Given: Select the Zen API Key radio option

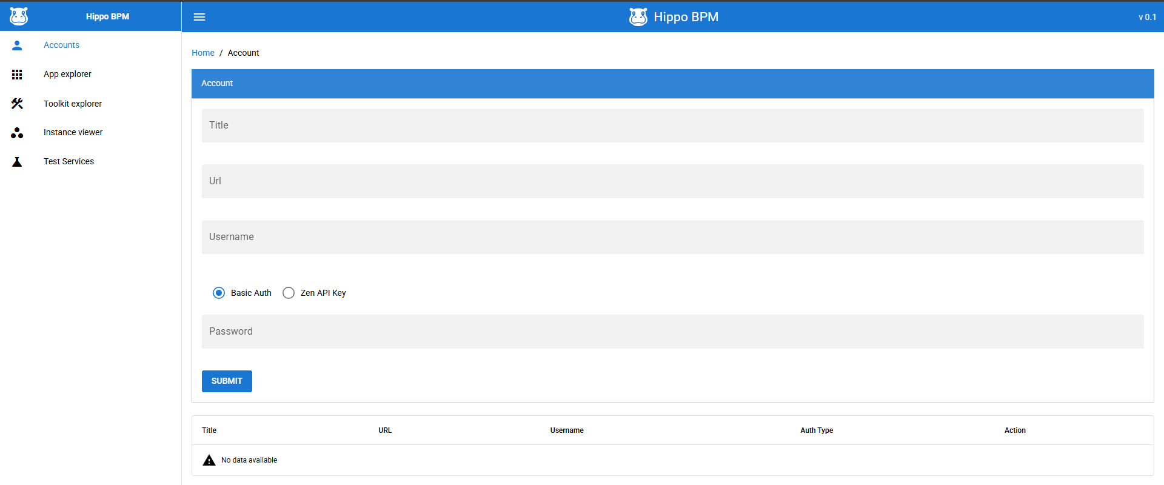Looking at the screenshot, I should pos(289,293).
